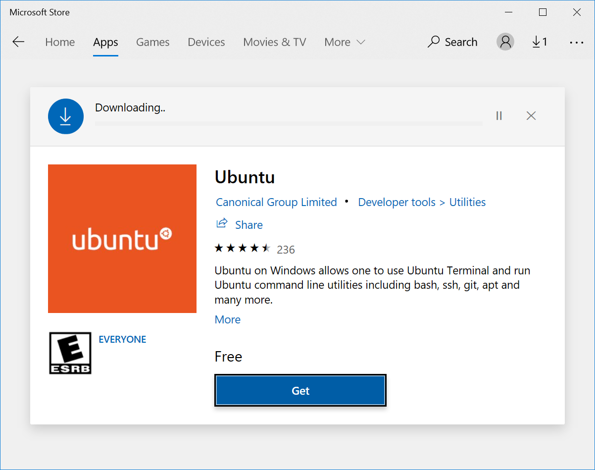
Task: Select the Apps tab
Action: pyautogui.click(x=105, y=42)
